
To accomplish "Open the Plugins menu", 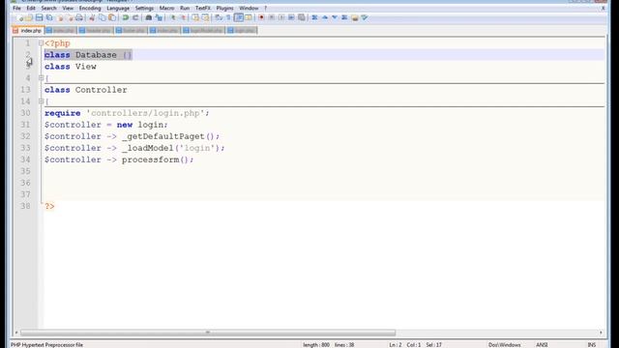I will pos(225,8).
